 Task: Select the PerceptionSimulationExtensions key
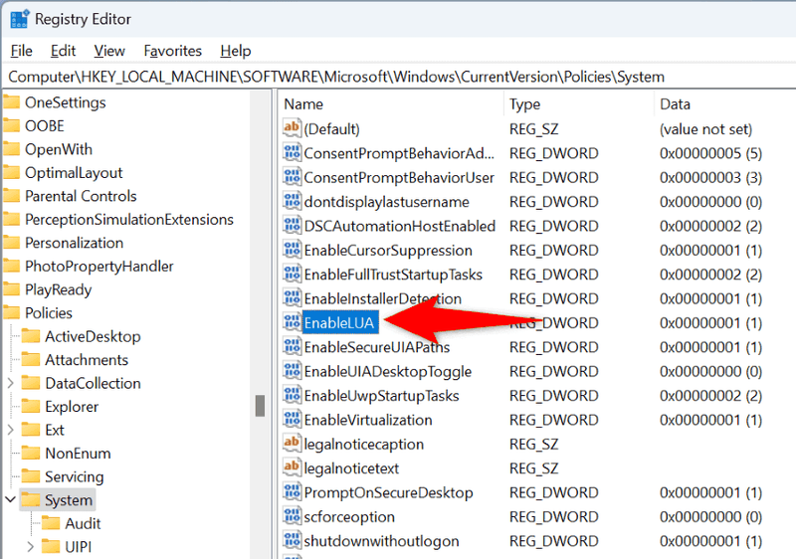[129, 219]
